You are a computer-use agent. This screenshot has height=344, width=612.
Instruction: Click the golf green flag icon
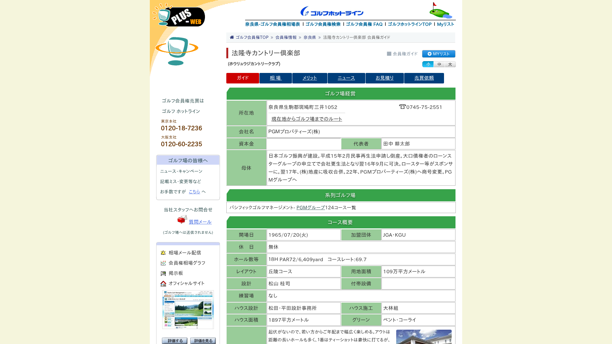click(441, 11)
